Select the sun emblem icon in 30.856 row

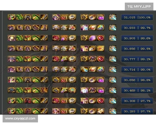[100, 48]
